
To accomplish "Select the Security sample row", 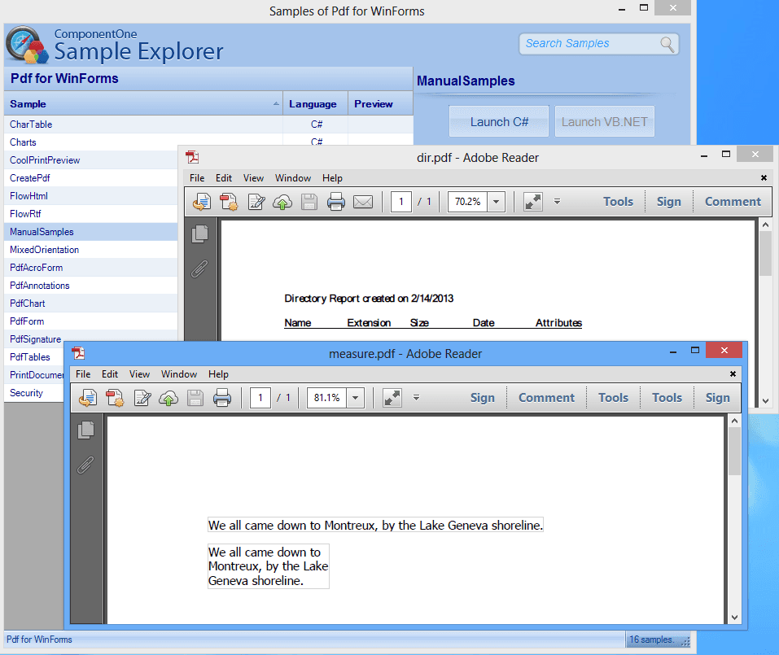I will [34, 392].
